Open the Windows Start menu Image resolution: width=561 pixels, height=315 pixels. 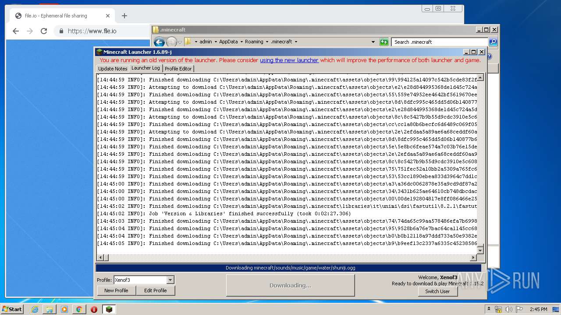click(x=12, y=309)
